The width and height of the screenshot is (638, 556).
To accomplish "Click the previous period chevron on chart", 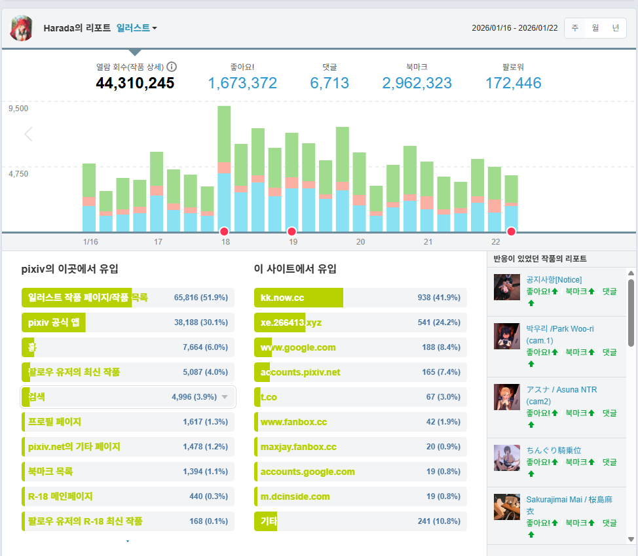I will coord(28,134).
